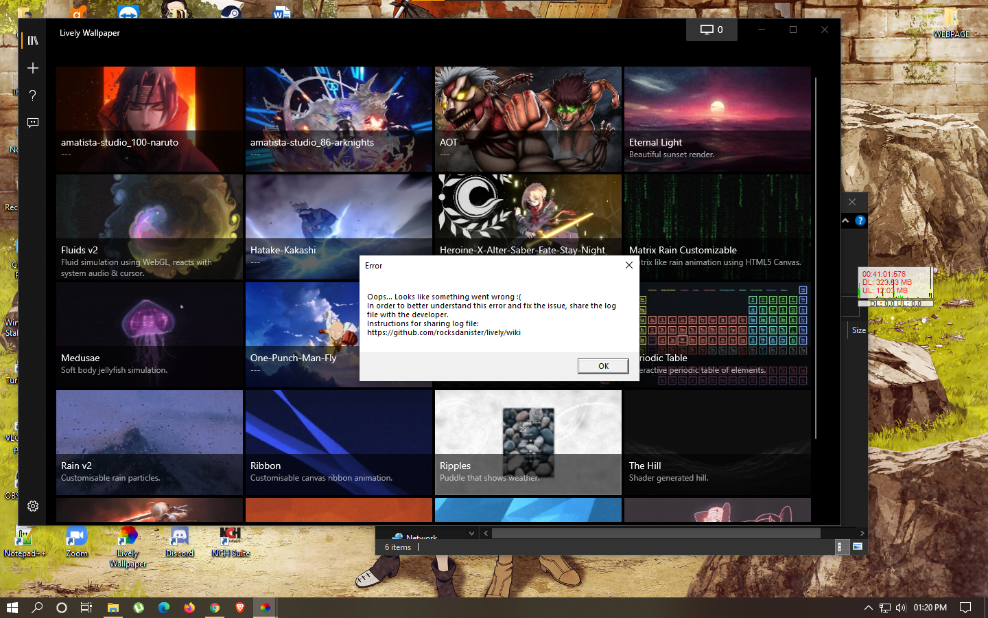This screenshot has height=618, width=988.
Task: Select the display monitor button labeled 0
Action: (x=711, y=30)
